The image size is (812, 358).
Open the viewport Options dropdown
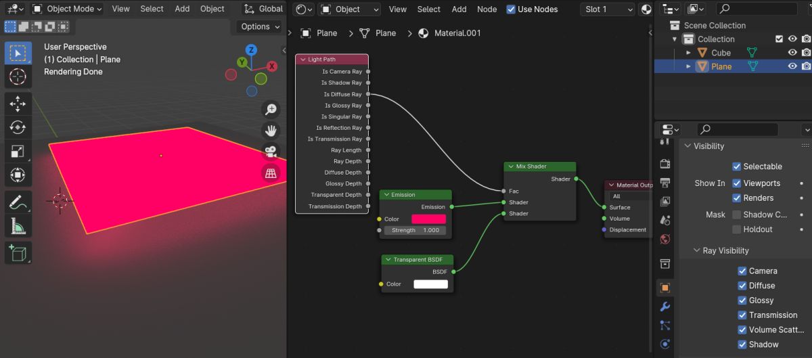(x=260, y=26)
